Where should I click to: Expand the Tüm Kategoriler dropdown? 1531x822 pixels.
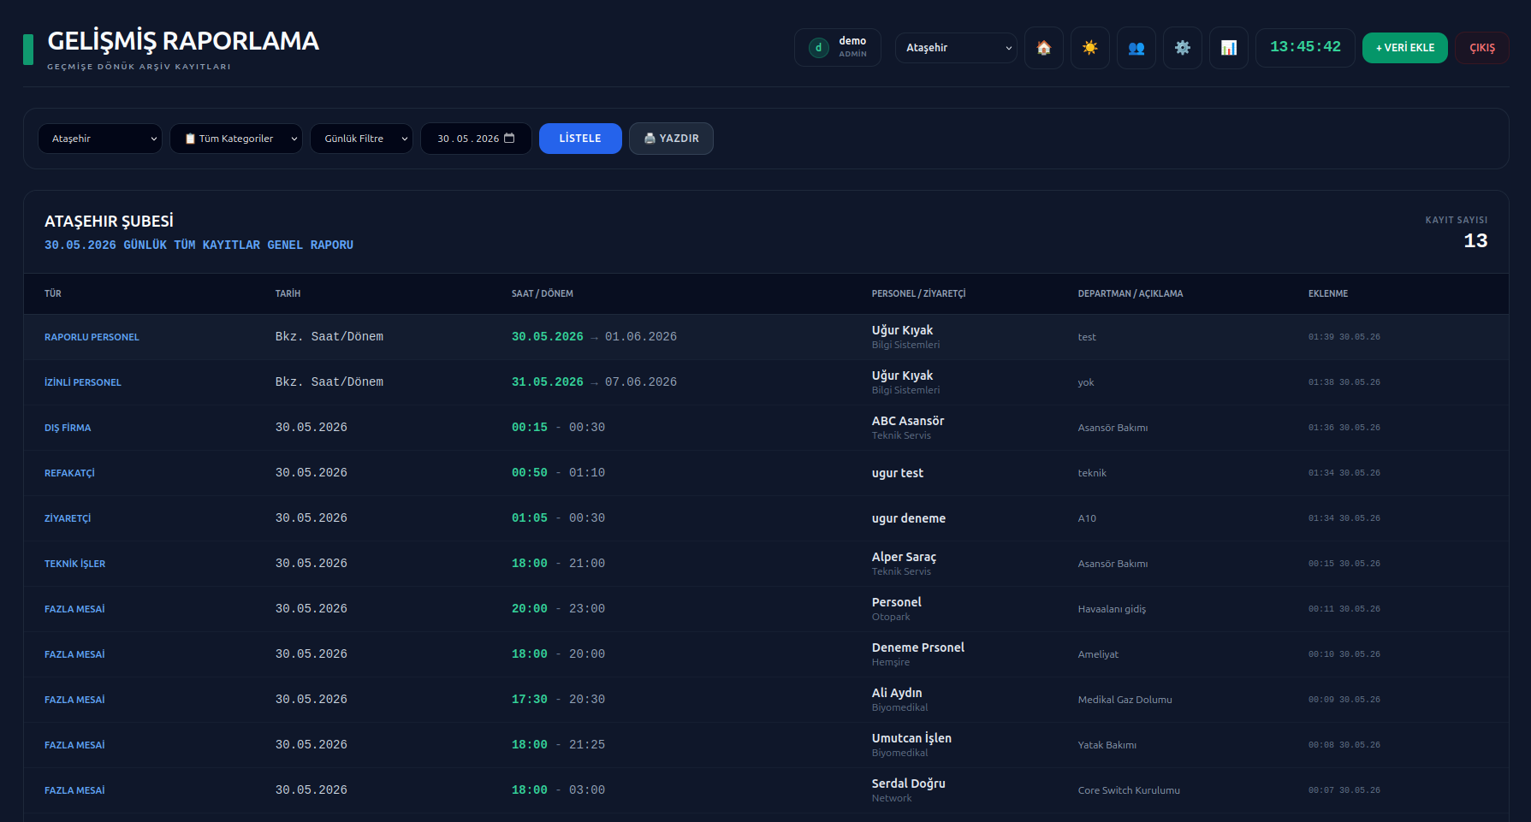tap(236, 139)
